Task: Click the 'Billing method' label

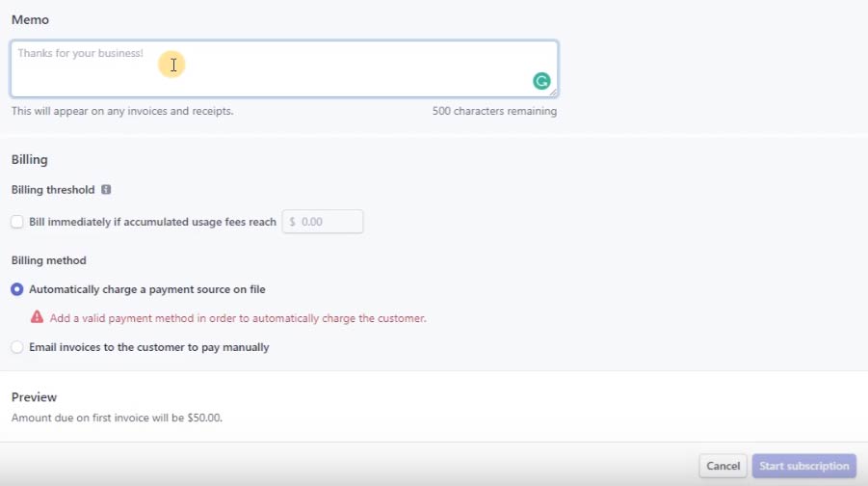Action: [49, 260]
